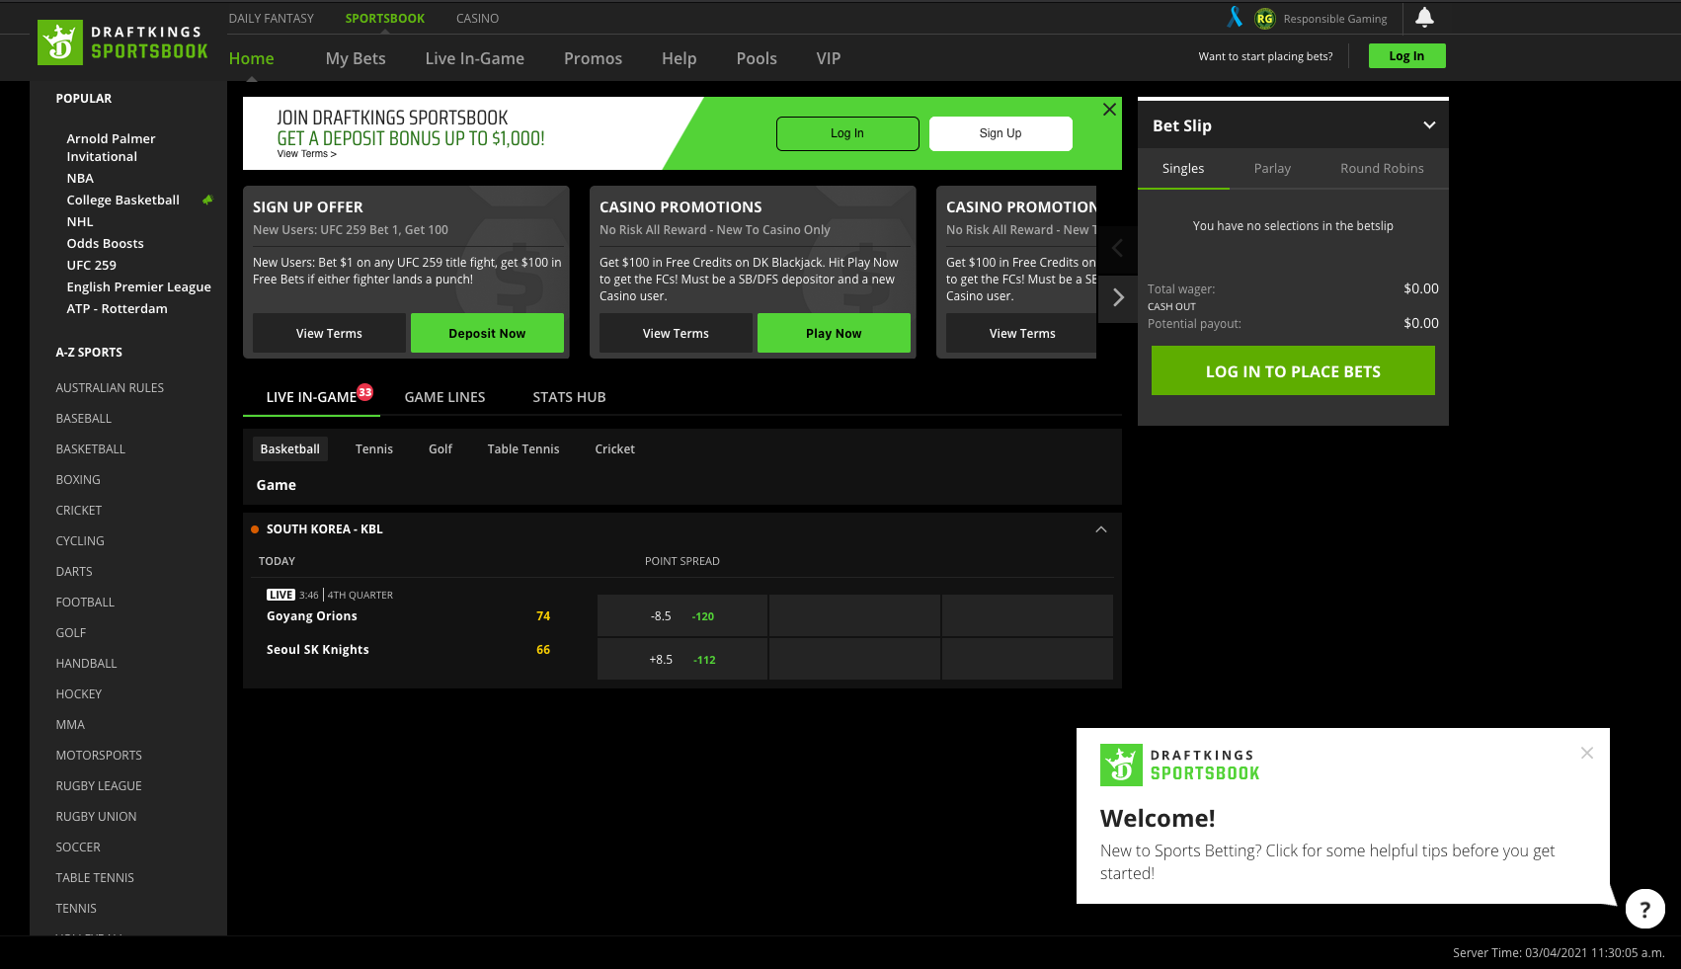Filter live games by Tennis
The height and width of the screenshot is (969, 1681).
[374, 449]
